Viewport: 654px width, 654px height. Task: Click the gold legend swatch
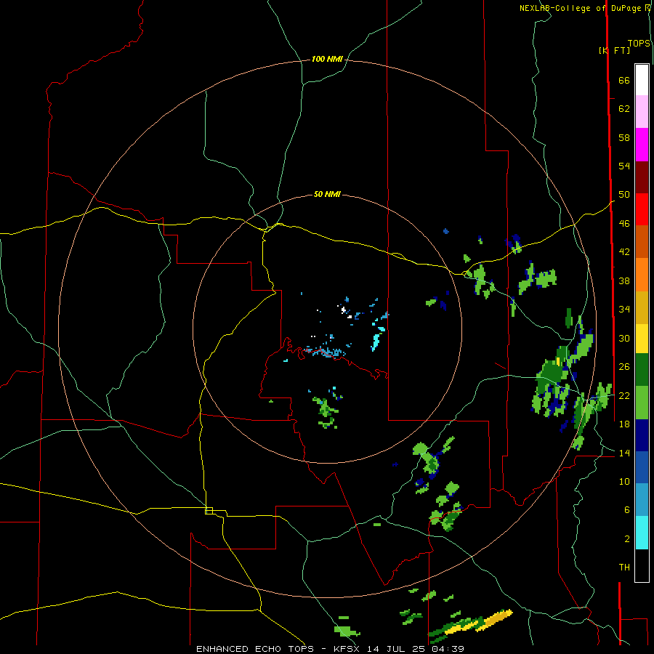coord(642,307)
